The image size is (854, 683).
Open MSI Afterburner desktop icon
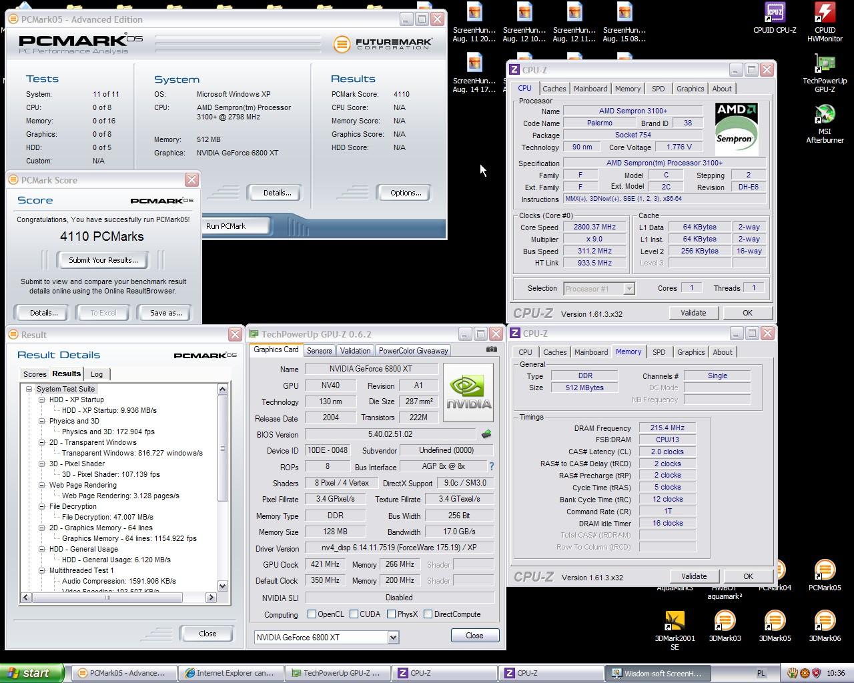825,125
